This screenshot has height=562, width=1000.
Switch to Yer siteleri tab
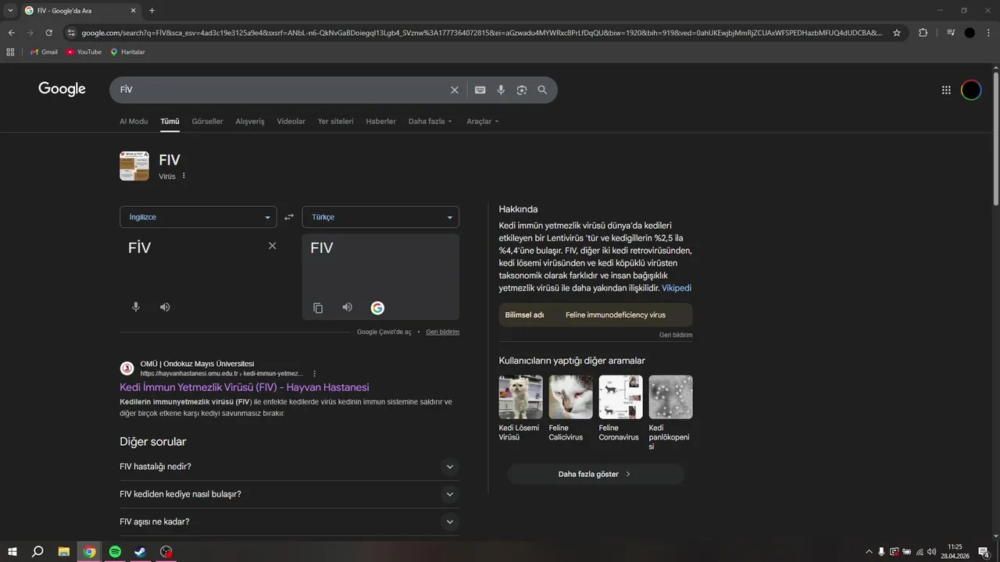coord(335,122)
